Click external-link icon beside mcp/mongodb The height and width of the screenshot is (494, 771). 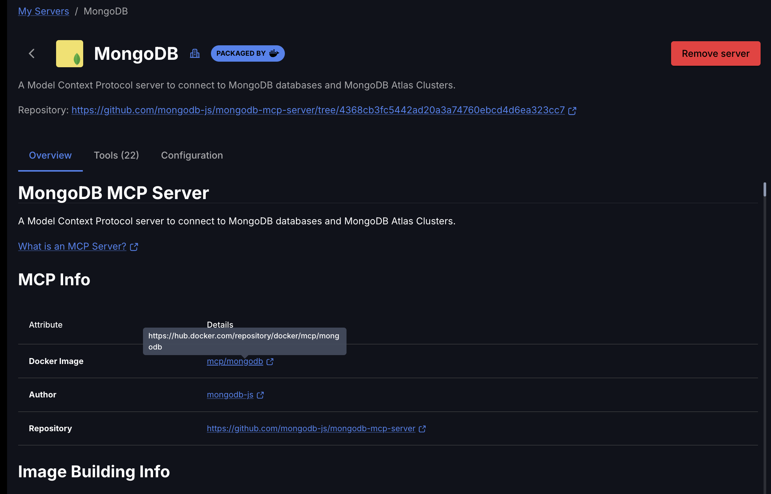(270, 362)
